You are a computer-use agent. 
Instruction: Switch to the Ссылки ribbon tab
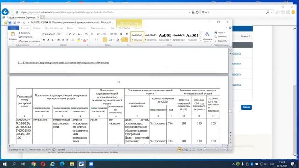pos(70,28)
